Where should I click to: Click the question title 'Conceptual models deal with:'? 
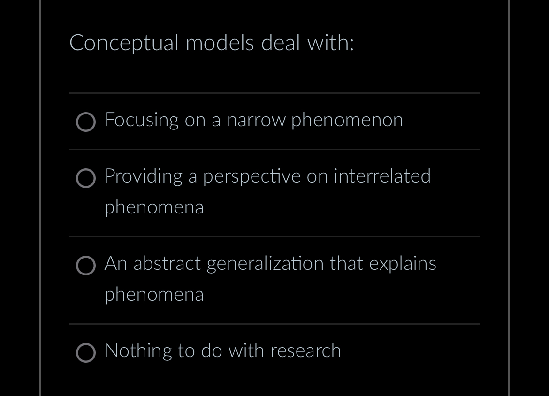pos(212,43)
